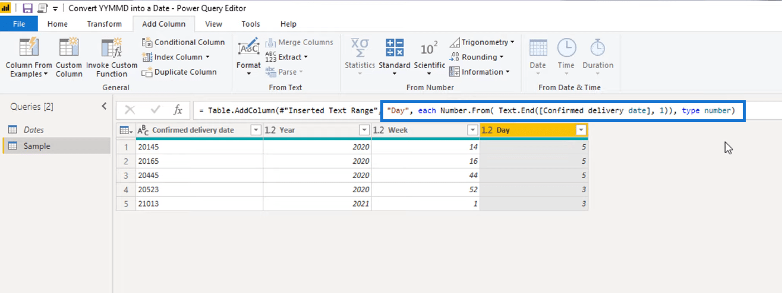Select the Add Column tab
782x293 pixels.
coord(163,24)
